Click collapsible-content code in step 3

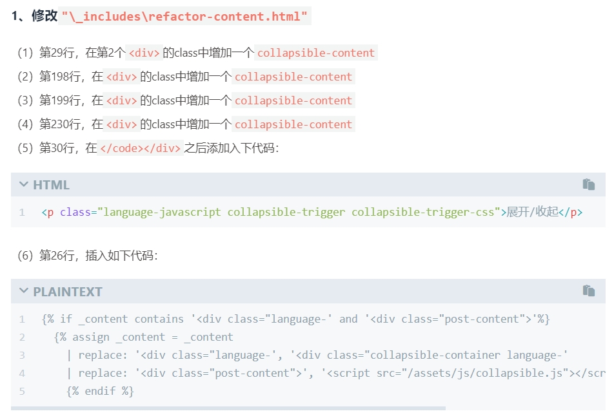tap(293, 100)
